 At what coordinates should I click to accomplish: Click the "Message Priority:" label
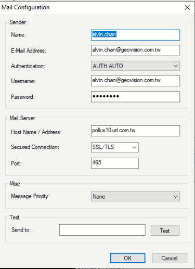click(30, 196)
